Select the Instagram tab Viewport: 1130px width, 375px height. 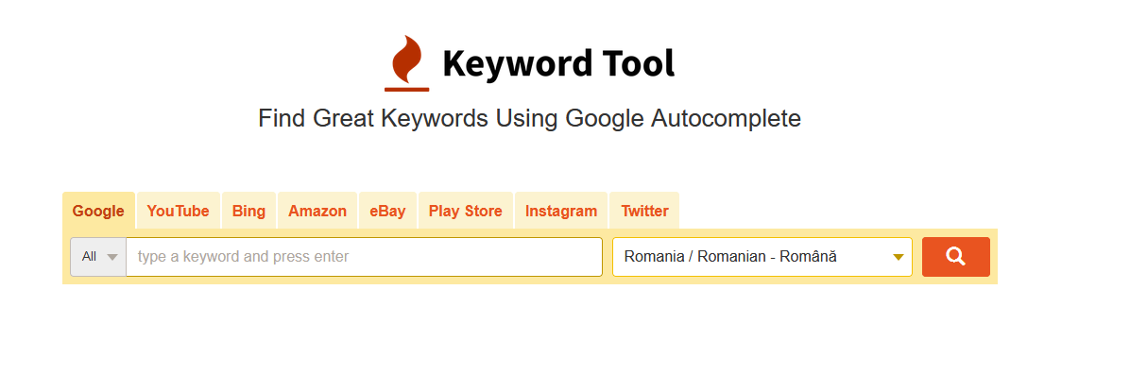(x=561, y=212)
